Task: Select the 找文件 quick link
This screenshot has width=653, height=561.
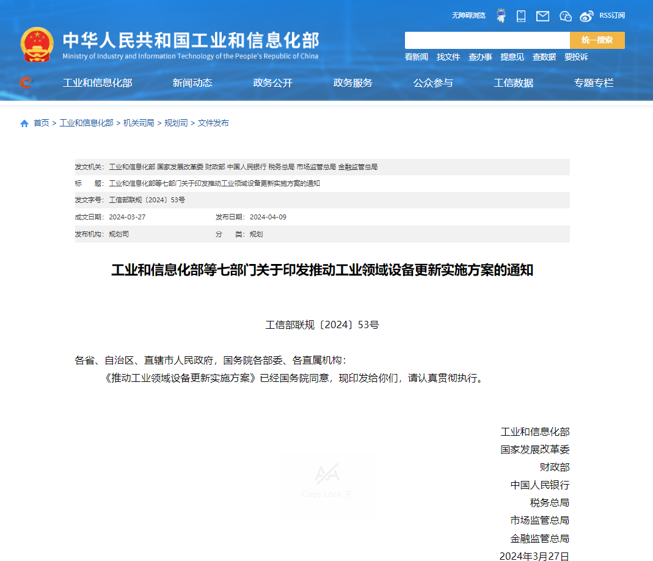Action: pos(448,57)
